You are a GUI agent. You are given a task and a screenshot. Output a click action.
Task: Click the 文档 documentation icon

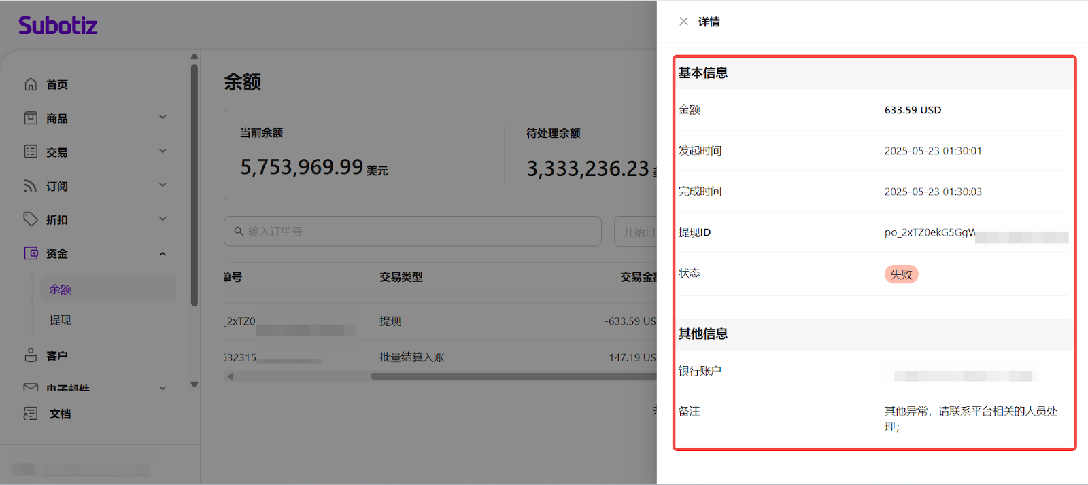pos(31,414)
